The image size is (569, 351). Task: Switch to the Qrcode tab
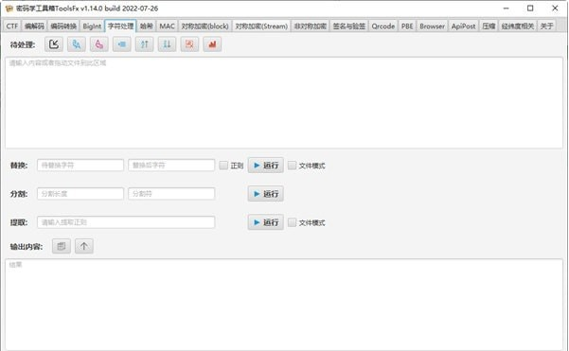coord(383,26)
